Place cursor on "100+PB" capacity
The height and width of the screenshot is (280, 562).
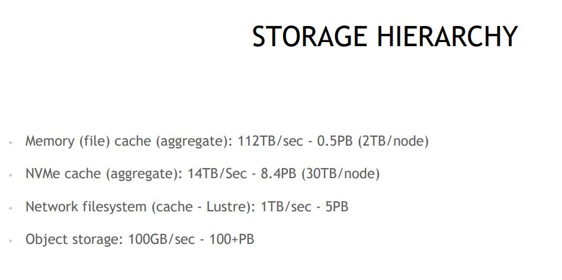[232, 240]
